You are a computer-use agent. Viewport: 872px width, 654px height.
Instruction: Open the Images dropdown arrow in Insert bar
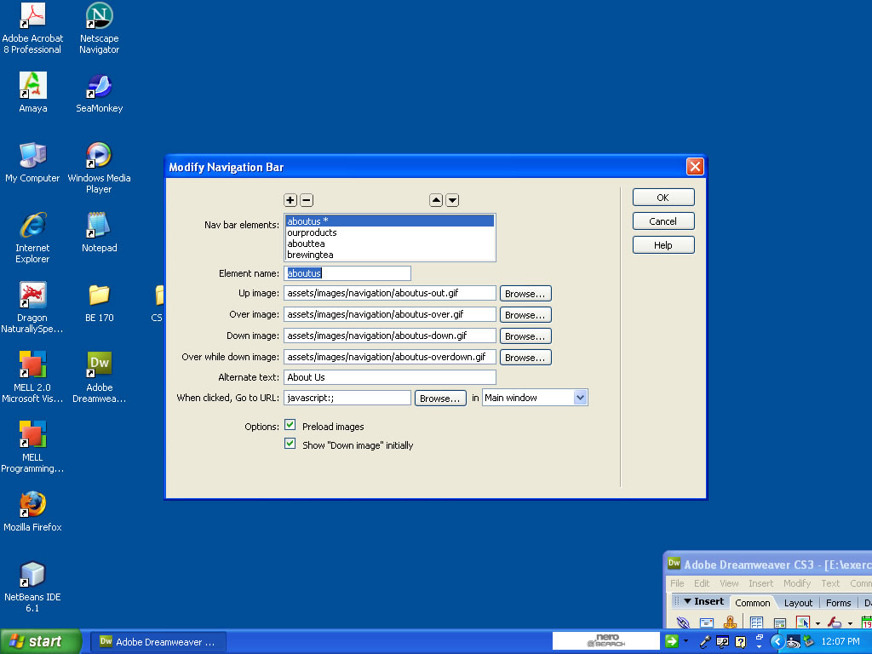tap(817, 623)
